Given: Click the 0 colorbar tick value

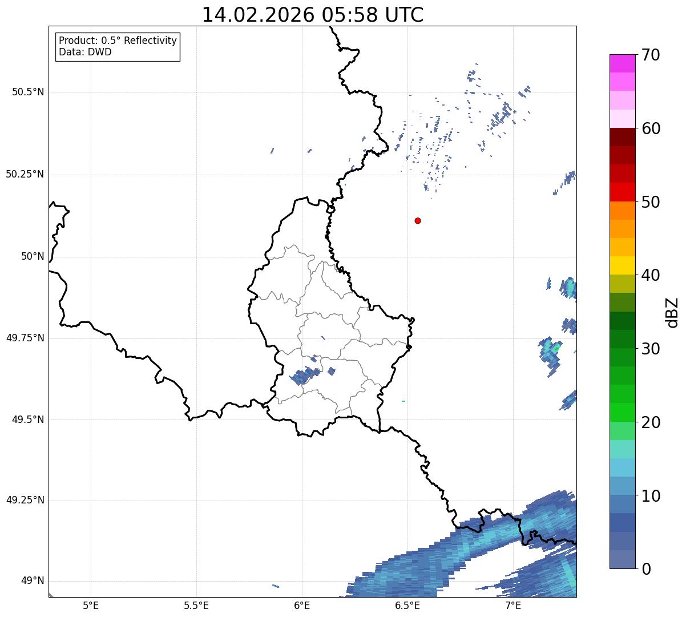Looking at the screenshot, I should 645,569.
